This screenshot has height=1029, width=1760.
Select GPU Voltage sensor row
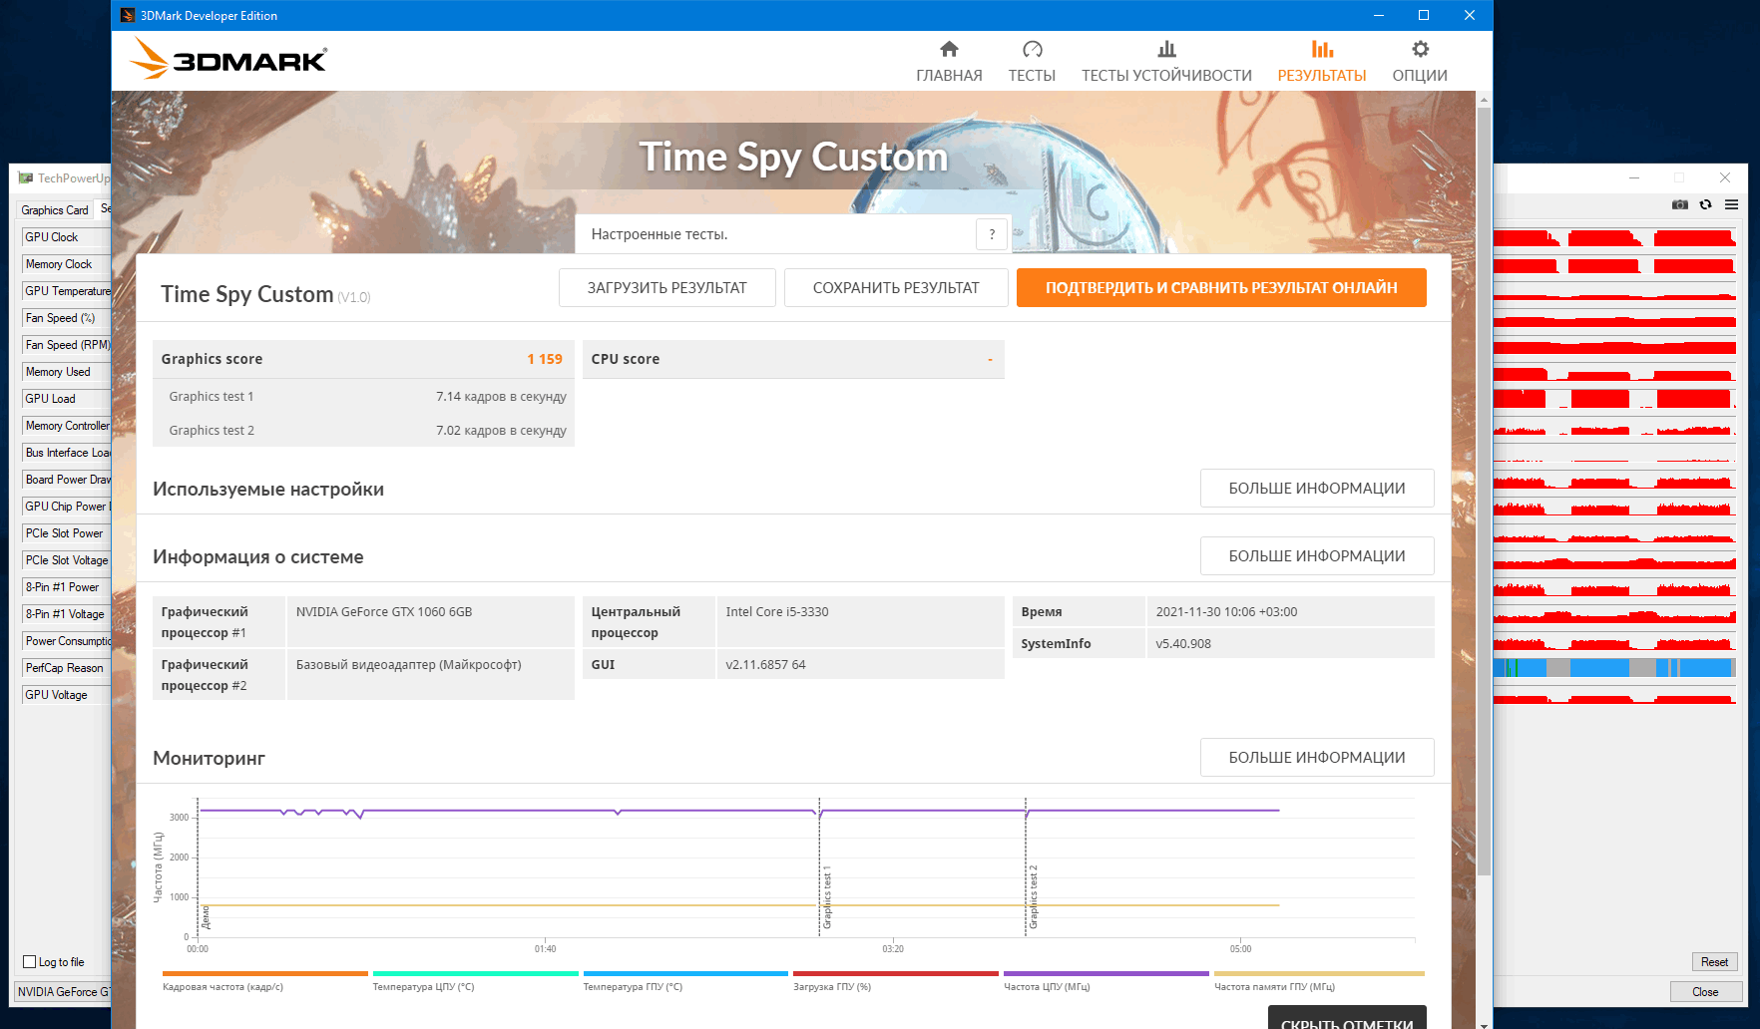pos(65,695)
